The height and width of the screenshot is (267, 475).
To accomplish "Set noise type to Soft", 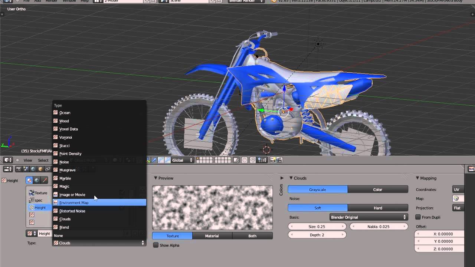I will click(x=318, y=208).
